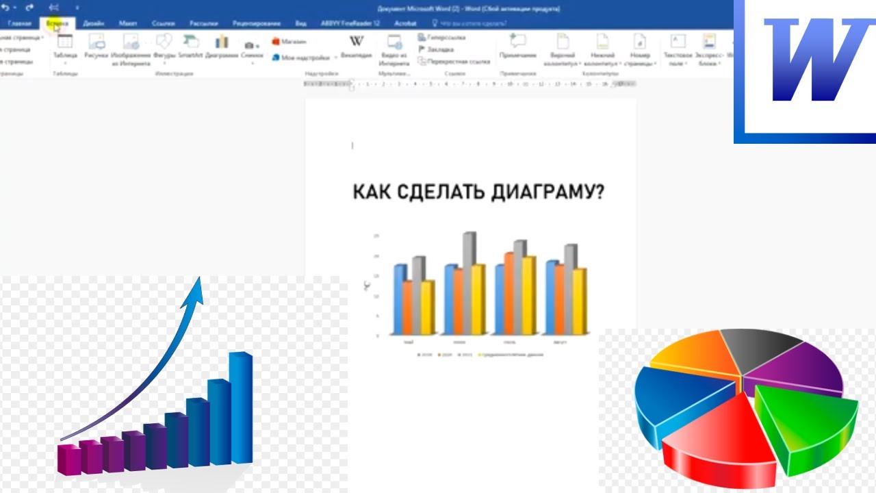Open the Вид (View) tab
This screenshot has width=876, height=493.
300,23
